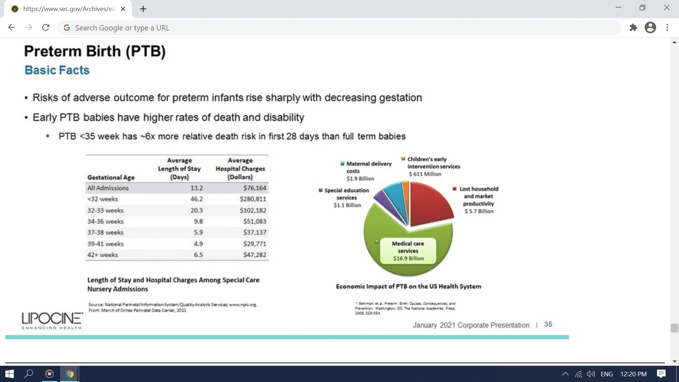
Task: Show hidden system tray icons
Action: [x=565, y=374]
